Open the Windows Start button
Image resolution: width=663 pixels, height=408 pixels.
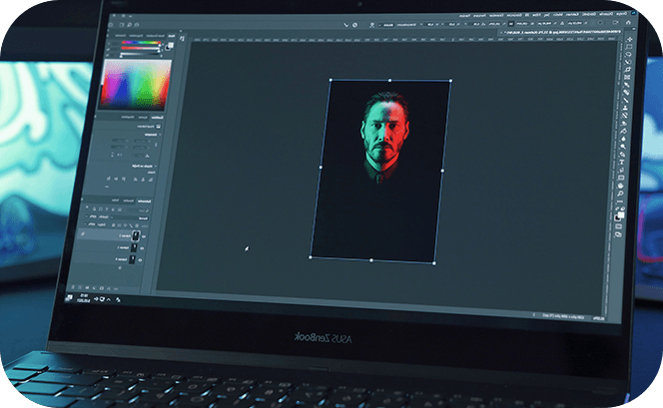69,298
